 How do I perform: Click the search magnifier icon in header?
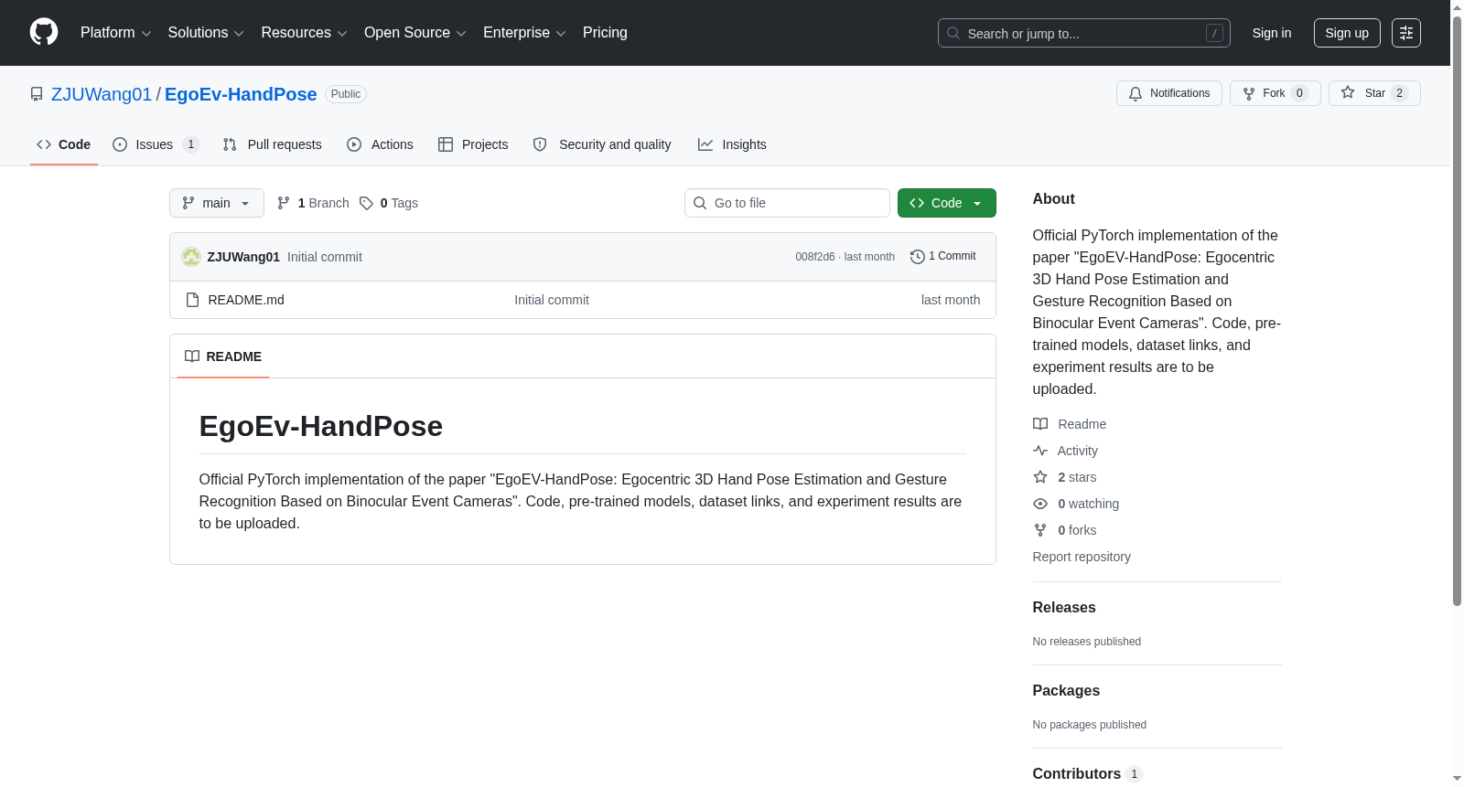tap(953, 33)
